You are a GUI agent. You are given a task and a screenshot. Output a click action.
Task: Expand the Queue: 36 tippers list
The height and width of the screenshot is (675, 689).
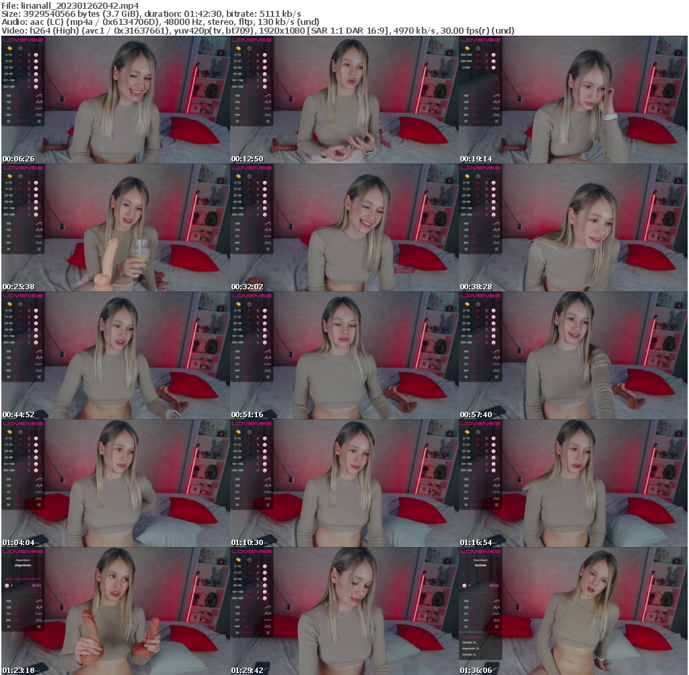472,637
